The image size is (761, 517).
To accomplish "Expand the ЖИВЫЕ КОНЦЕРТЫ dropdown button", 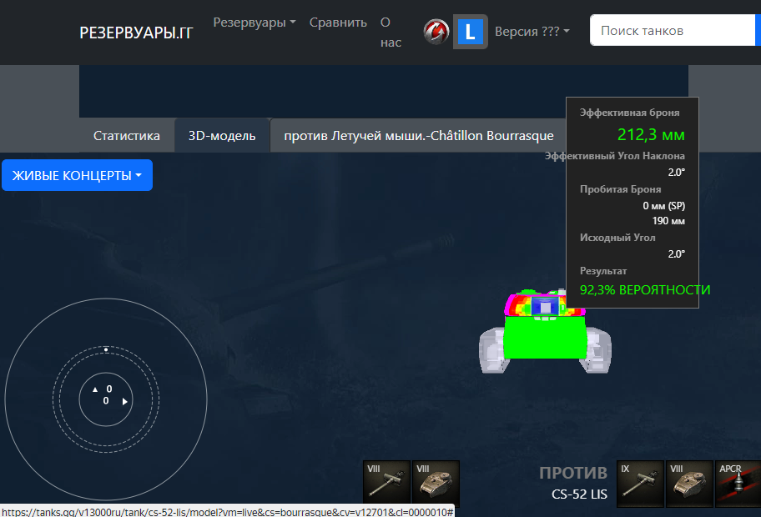I will click(77, 175).
